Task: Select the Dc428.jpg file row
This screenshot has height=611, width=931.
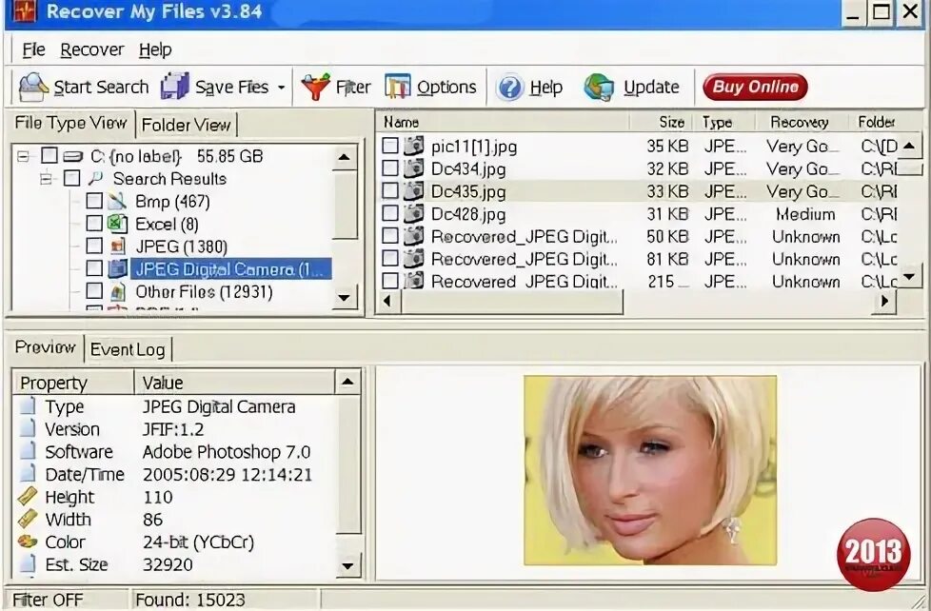Action: click(637, 214)
